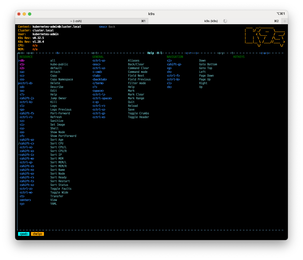
Task: Click the Attach entry
Action: coord(55,72)
